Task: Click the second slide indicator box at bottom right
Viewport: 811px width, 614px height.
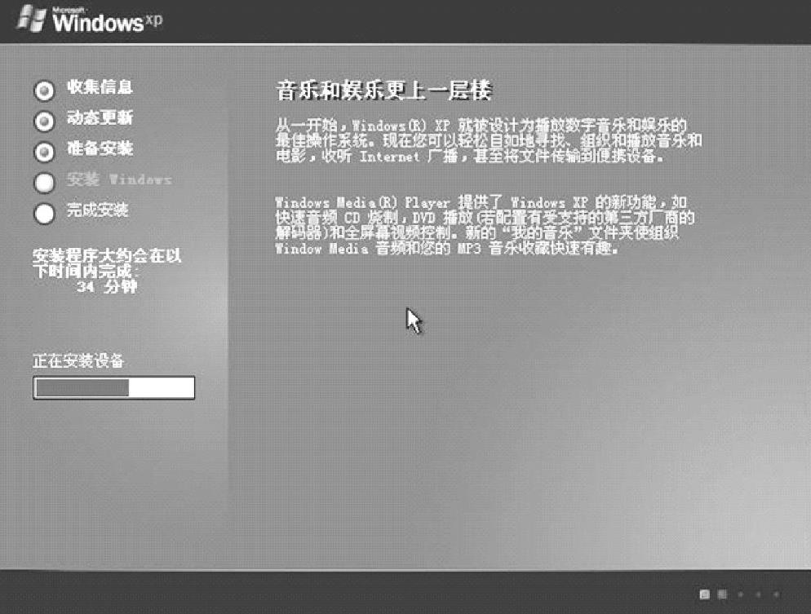Action: click(x=722, y=594)
